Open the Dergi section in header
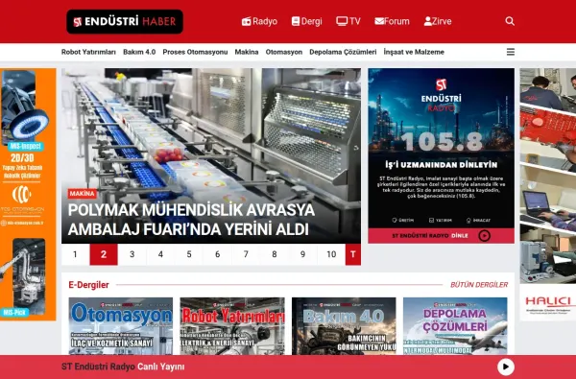Viewport: 576px width, 379px height. click(307, 21)
